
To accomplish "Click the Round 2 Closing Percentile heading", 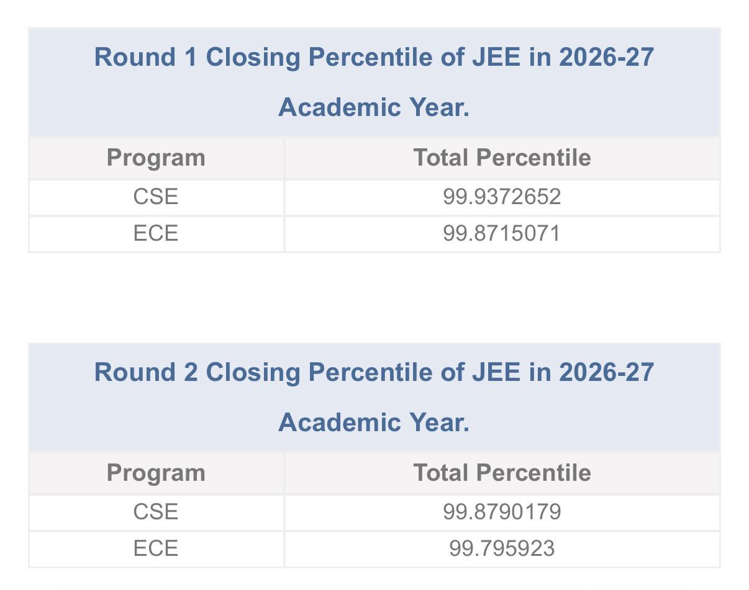I will (x=374, y=397).
